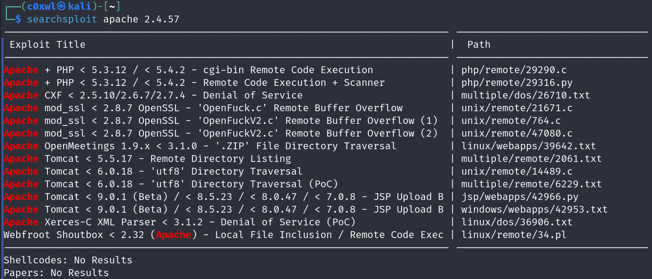
Task: Select the path php/remote/29316.py
Action: (x=517, y=83)
